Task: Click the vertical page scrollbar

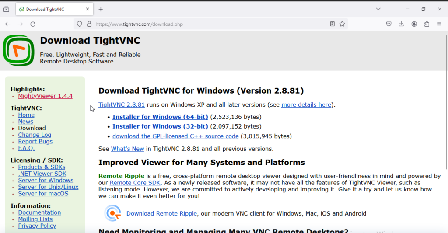Action: tap(446, 102)
